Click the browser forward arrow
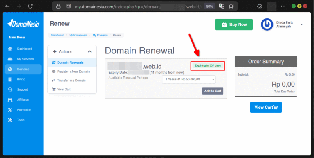Viewport: 314px width, 158px height. tap(19, 6)
